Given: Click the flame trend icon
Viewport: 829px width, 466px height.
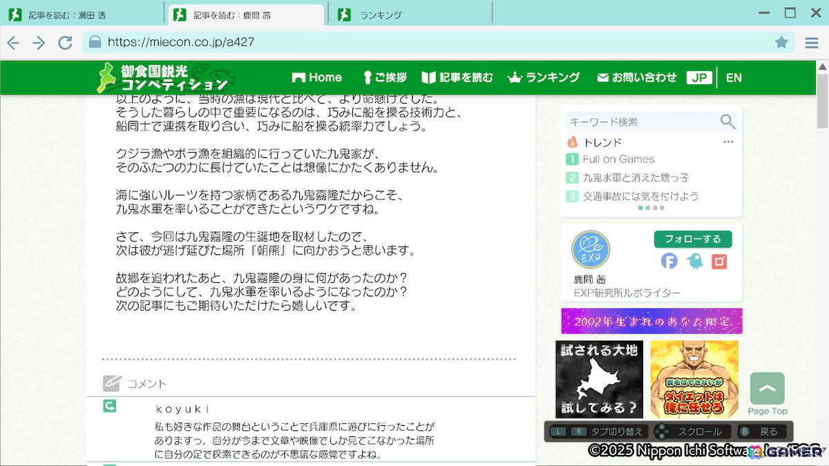Looking at the screenshot, I should [x=572, y=142].
